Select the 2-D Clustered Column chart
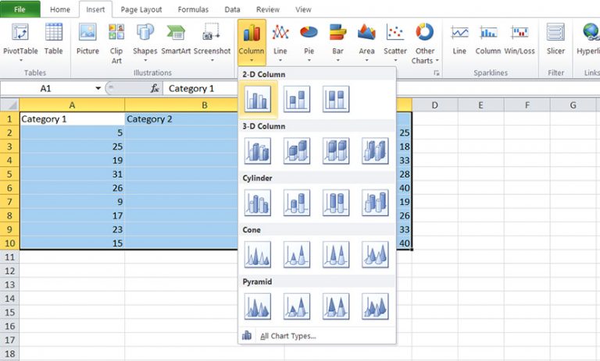Viewport: 600px width, 361px height. [257, 99]
